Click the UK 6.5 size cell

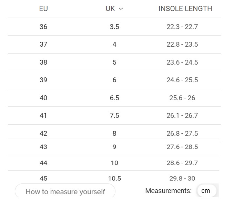(114, 98)
